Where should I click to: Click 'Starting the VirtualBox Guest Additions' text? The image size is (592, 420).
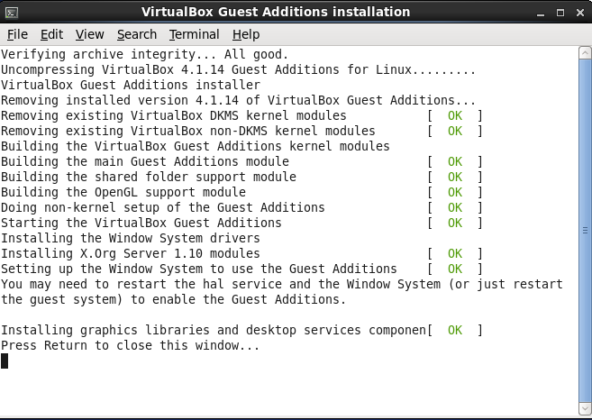pos(141,223)
